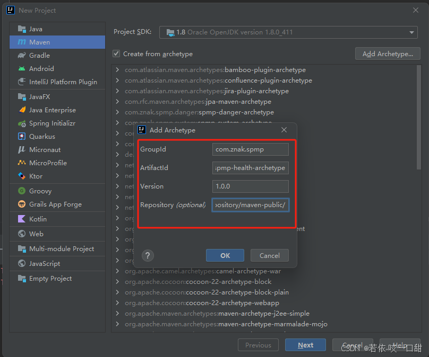Expand spmp-danger-archetype entry
Viewport: 429px width, 357px height.
pyautogui.click(x=118, y=112)
